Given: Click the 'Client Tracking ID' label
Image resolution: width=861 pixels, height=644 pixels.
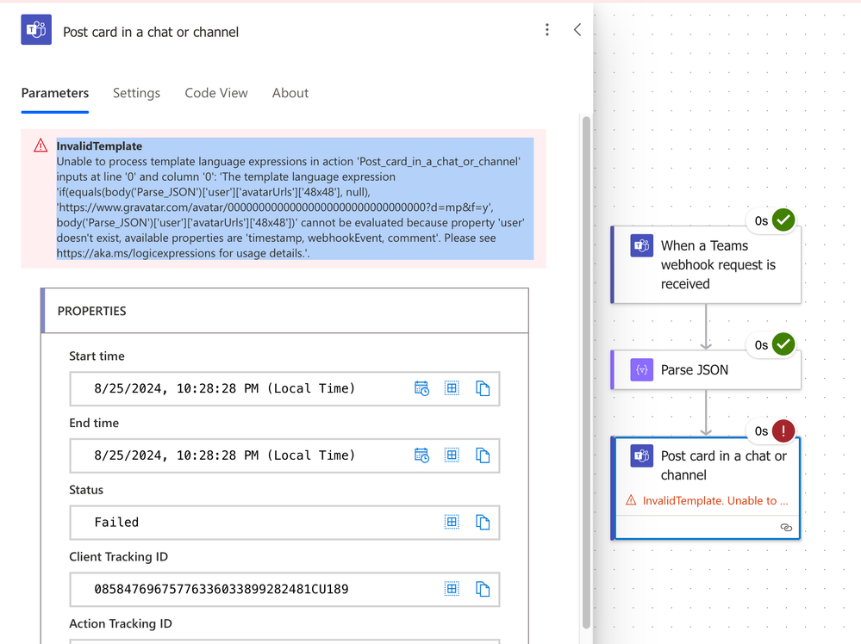Looking at the screenshot, I should (119, 557).
